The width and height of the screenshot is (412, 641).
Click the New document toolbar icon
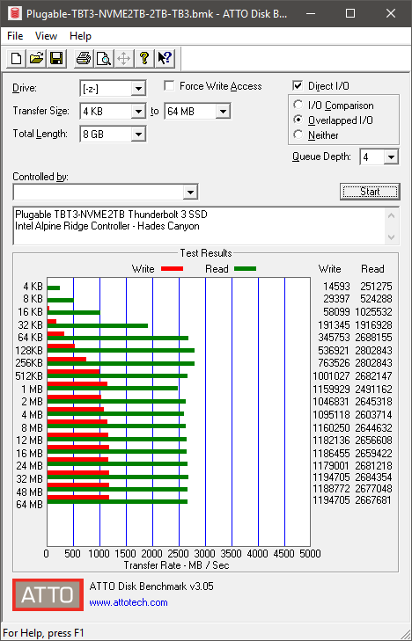point(17,58)
